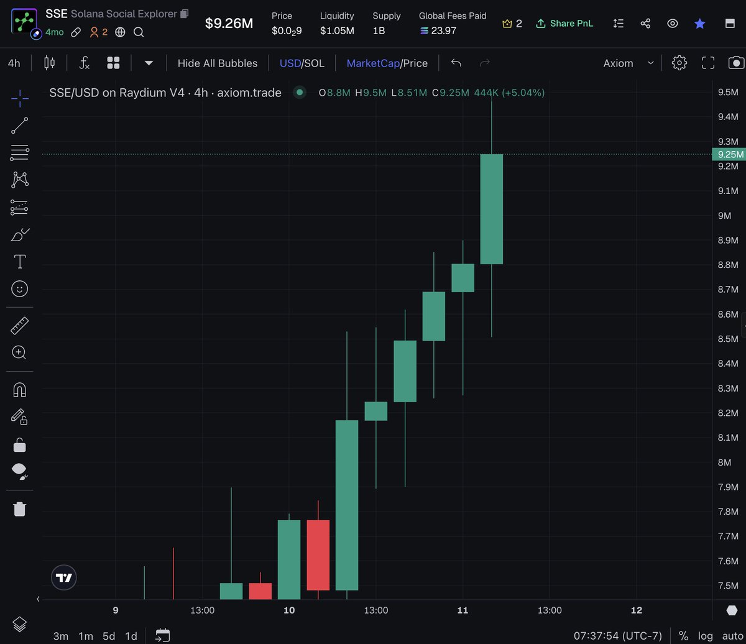Open the crown rank badge

click(512, 24)
